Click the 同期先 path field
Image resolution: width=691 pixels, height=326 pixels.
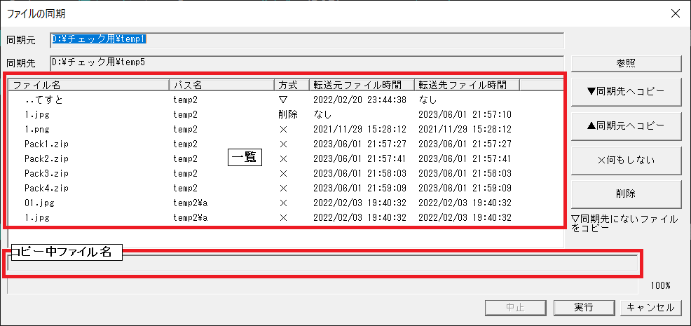click(307, 62)
